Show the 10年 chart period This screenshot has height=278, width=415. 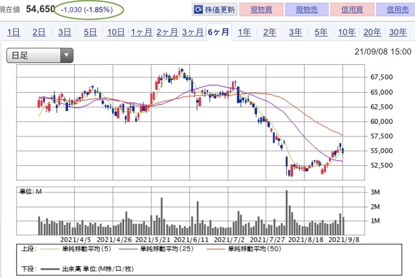coord(347,32)
